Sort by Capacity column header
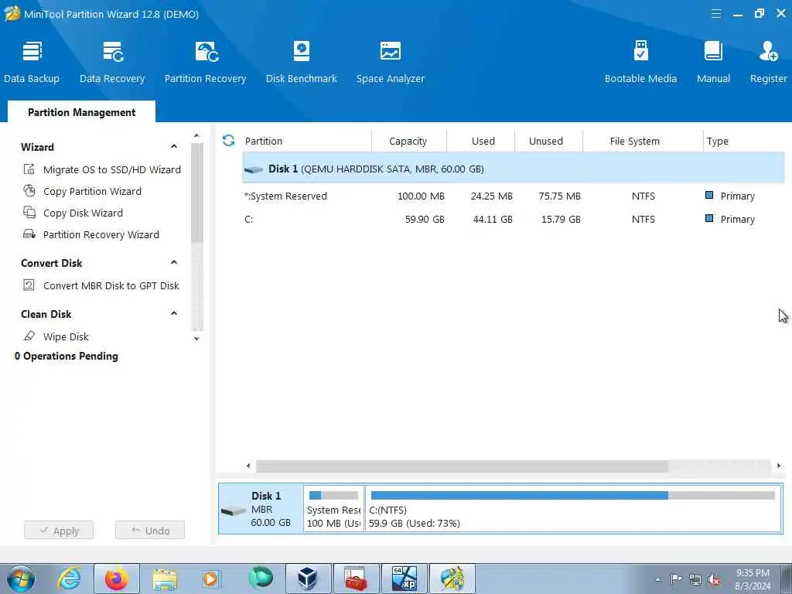The width and height of the screenshot is (792, 594). coord(408,141)
